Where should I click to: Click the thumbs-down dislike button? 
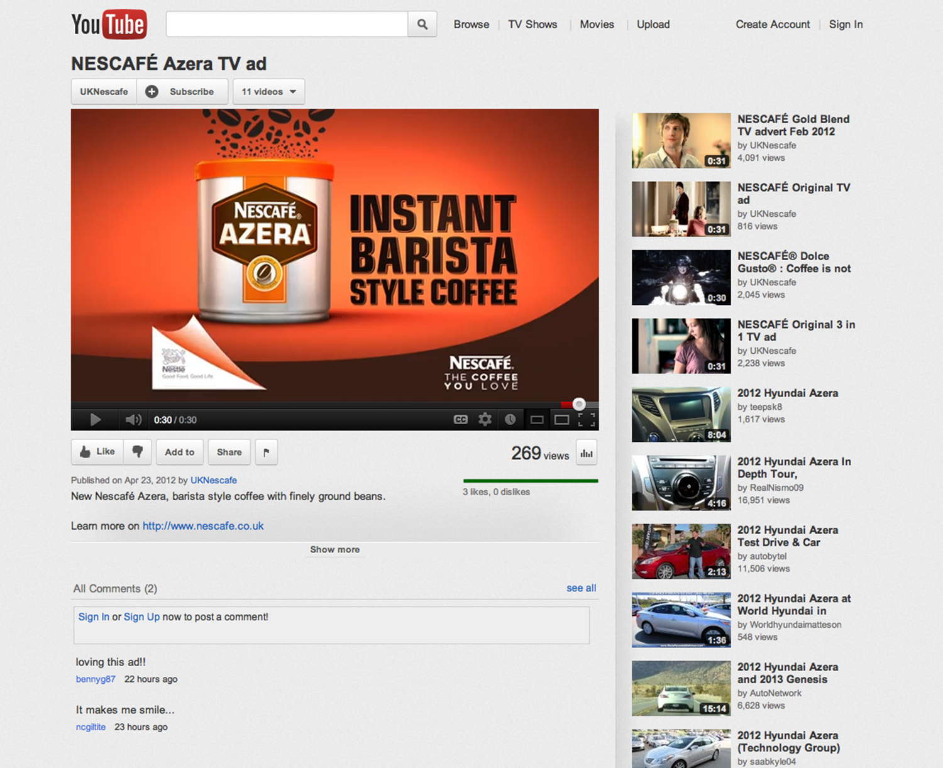[138, 452]
